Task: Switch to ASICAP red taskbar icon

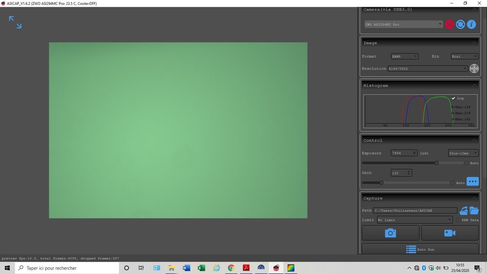Action: pyautogui.click(x=276, y=268)
